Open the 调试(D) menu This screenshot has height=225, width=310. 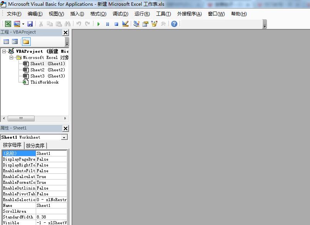[120, 14]
